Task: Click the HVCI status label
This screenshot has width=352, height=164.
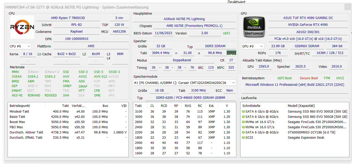Action: tap(340, 78)
